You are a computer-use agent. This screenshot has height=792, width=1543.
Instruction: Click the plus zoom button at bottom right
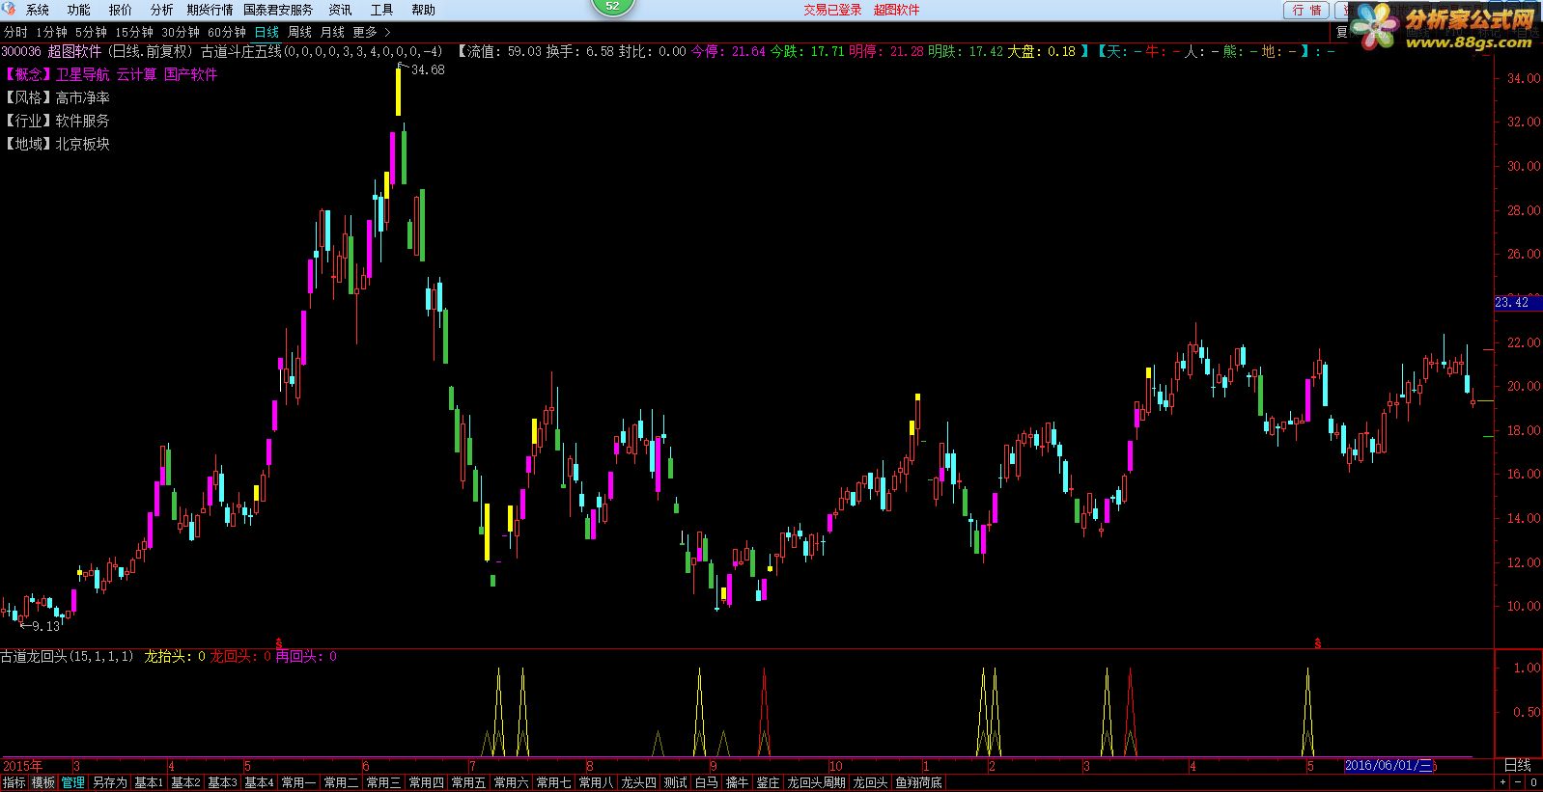point(1501,782)
